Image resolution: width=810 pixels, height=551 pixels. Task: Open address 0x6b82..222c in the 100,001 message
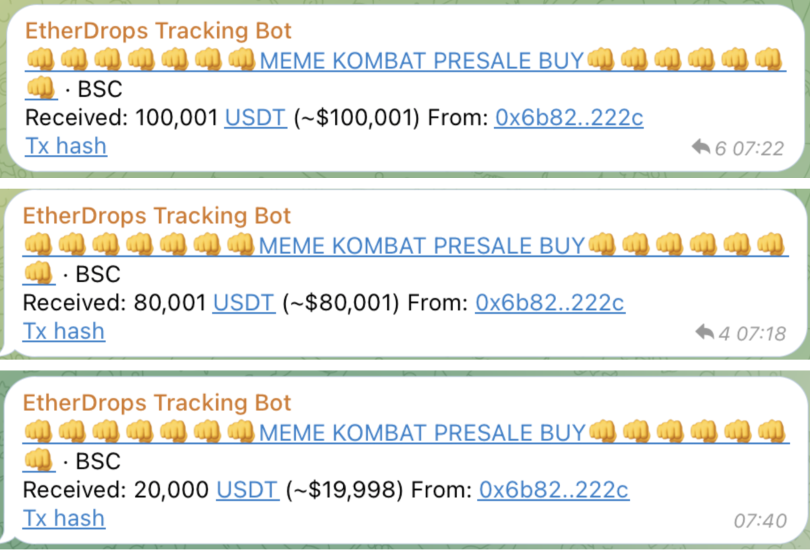coord(569,118)
